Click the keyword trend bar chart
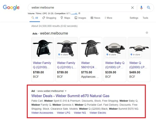Image resolution: width=156 pixels, height=120 pixels. coord(74,14)
